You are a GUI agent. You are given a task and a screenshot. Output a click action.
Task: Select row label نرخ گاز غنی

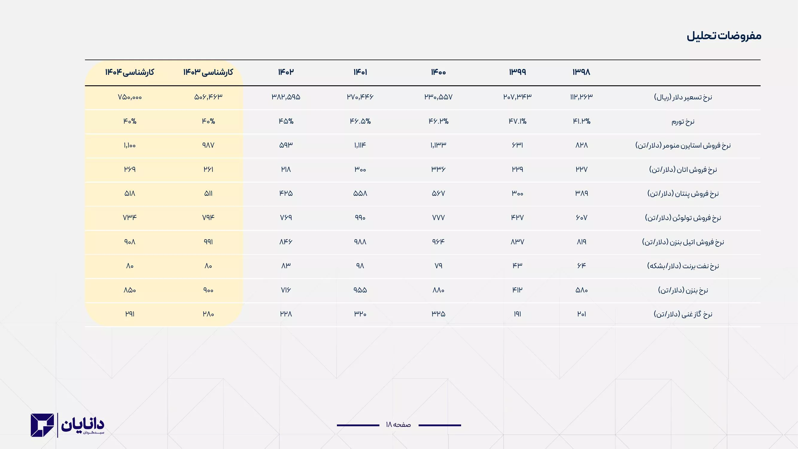click(x=683, y=314)
